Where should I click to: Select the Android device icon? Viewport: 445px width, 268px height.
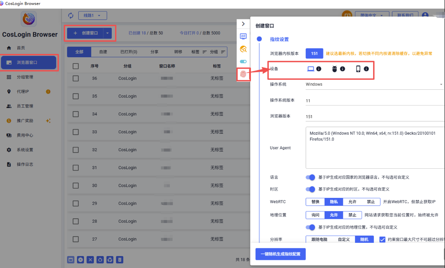pyautogui.click(x=335, y=69)
